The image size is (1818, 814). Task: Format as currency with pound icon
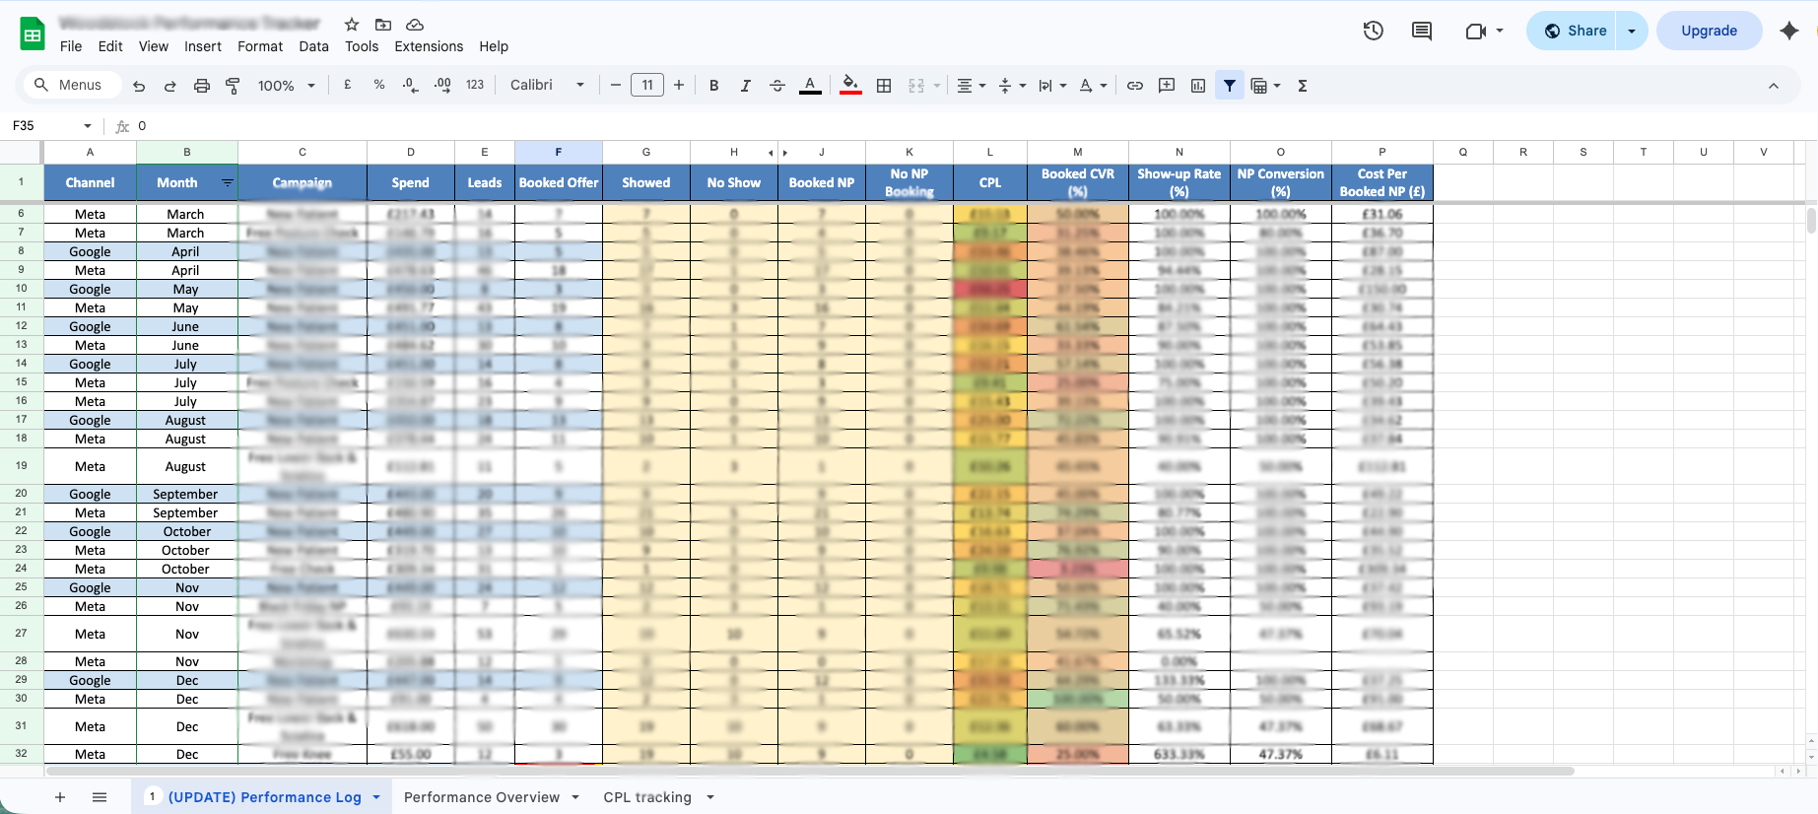pos(348,86)
